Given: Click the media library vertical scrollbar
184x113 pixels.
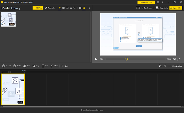Looking at the screenshot, I should point(91,37).
